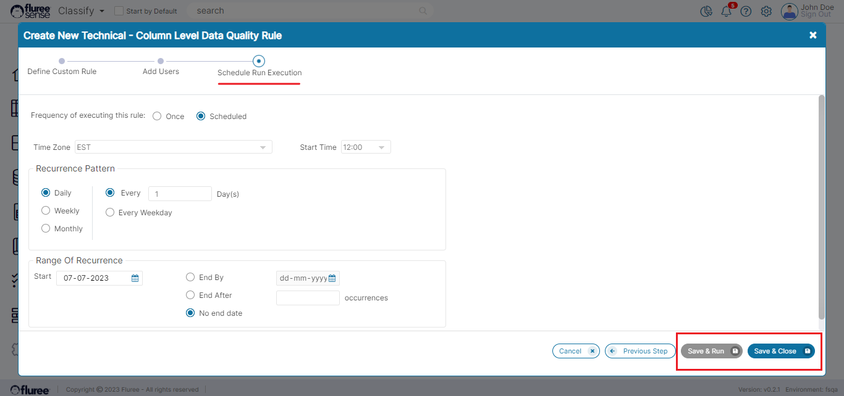Enable the Start by Default checkbox
Screen dimensions: 844x396
(119, 11)
